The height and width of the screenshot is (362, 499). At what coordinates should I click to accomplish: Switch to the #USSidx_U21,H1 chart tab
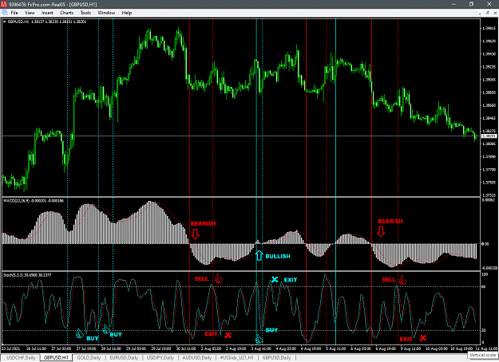(237, 357)
